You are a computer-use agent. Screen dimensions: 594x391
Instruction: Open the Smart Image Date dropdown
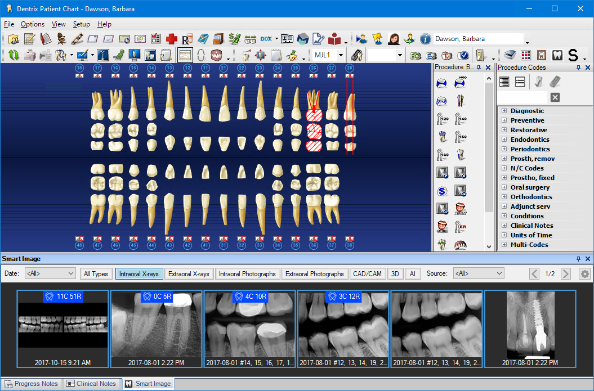[50, 274]
